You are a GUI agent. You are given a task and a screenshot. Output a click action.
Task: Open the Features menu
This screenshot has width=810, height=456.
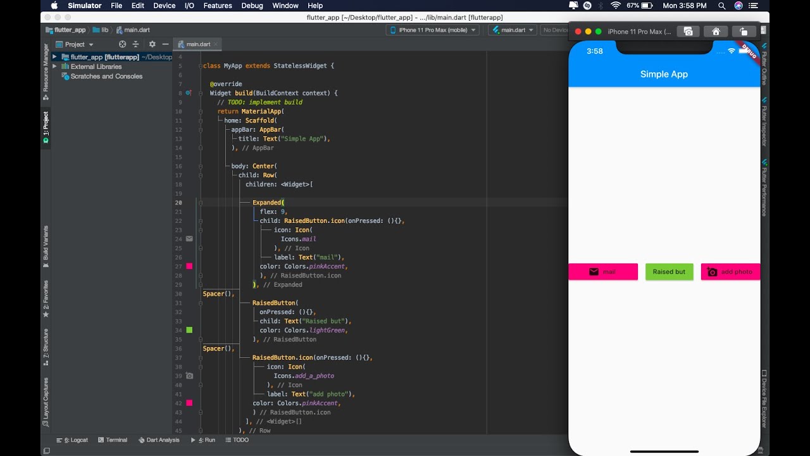218,6
